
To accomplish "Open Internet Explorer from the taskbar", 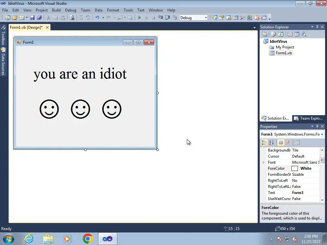I will (x=28, y=239).
